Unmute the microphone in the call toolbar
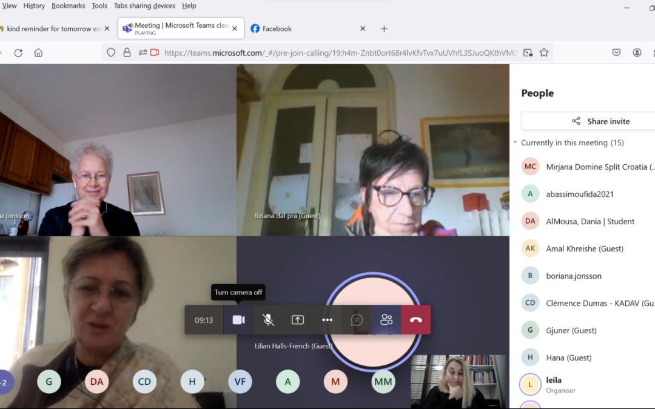 tap(268, 320)
